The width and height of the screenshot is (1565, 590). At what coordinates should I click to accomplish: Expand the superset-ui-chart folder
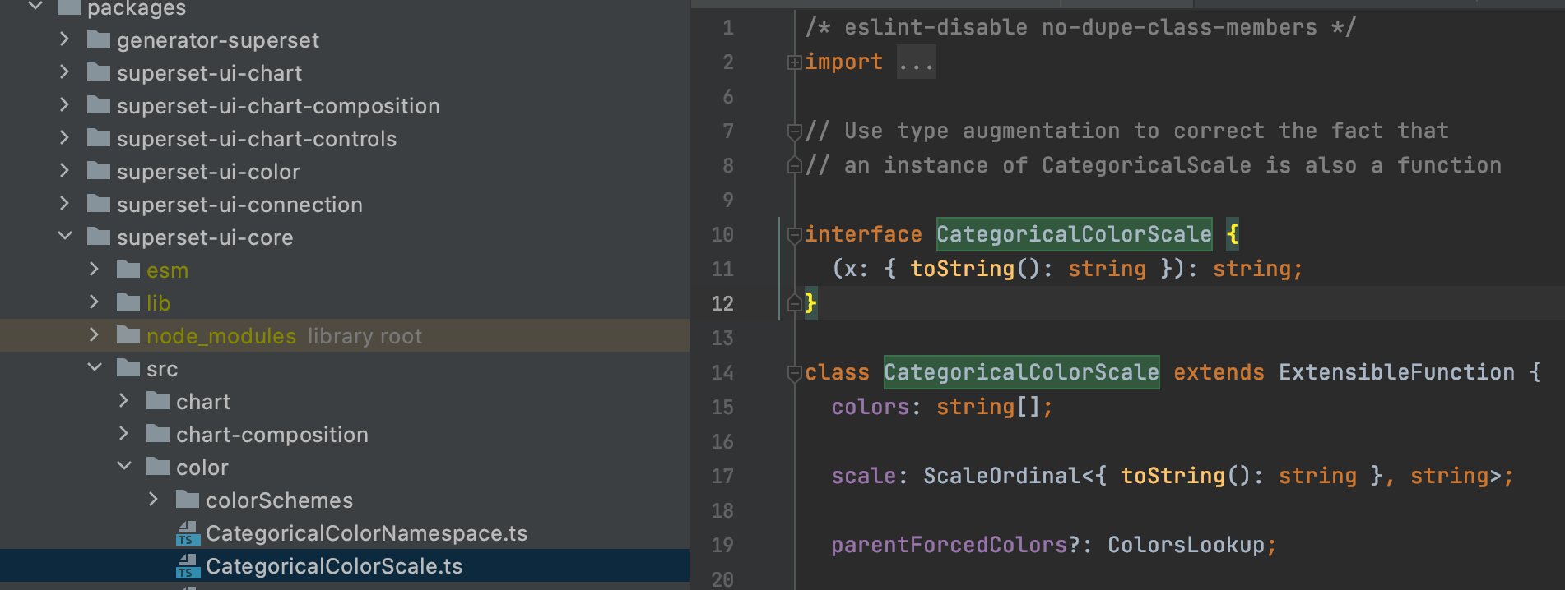[x=64, y=71]
